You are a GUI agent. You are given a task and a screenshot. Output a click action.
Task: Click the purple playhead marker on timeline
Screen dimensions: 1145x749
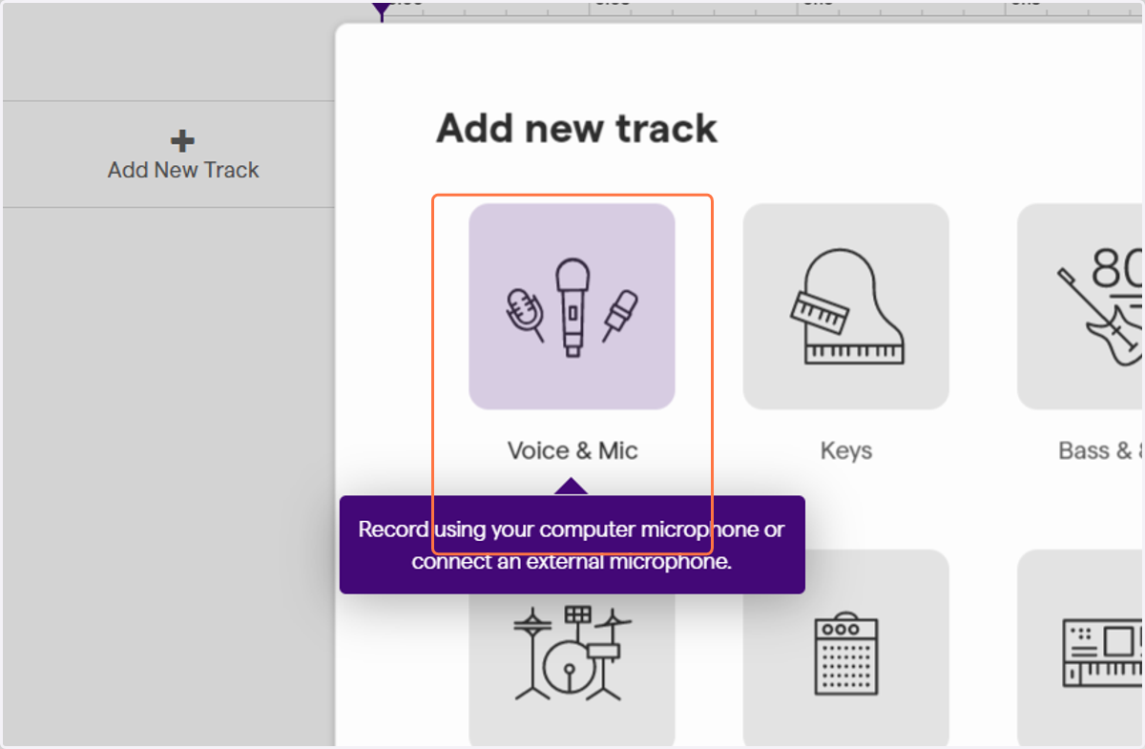(x=382, y=10)
